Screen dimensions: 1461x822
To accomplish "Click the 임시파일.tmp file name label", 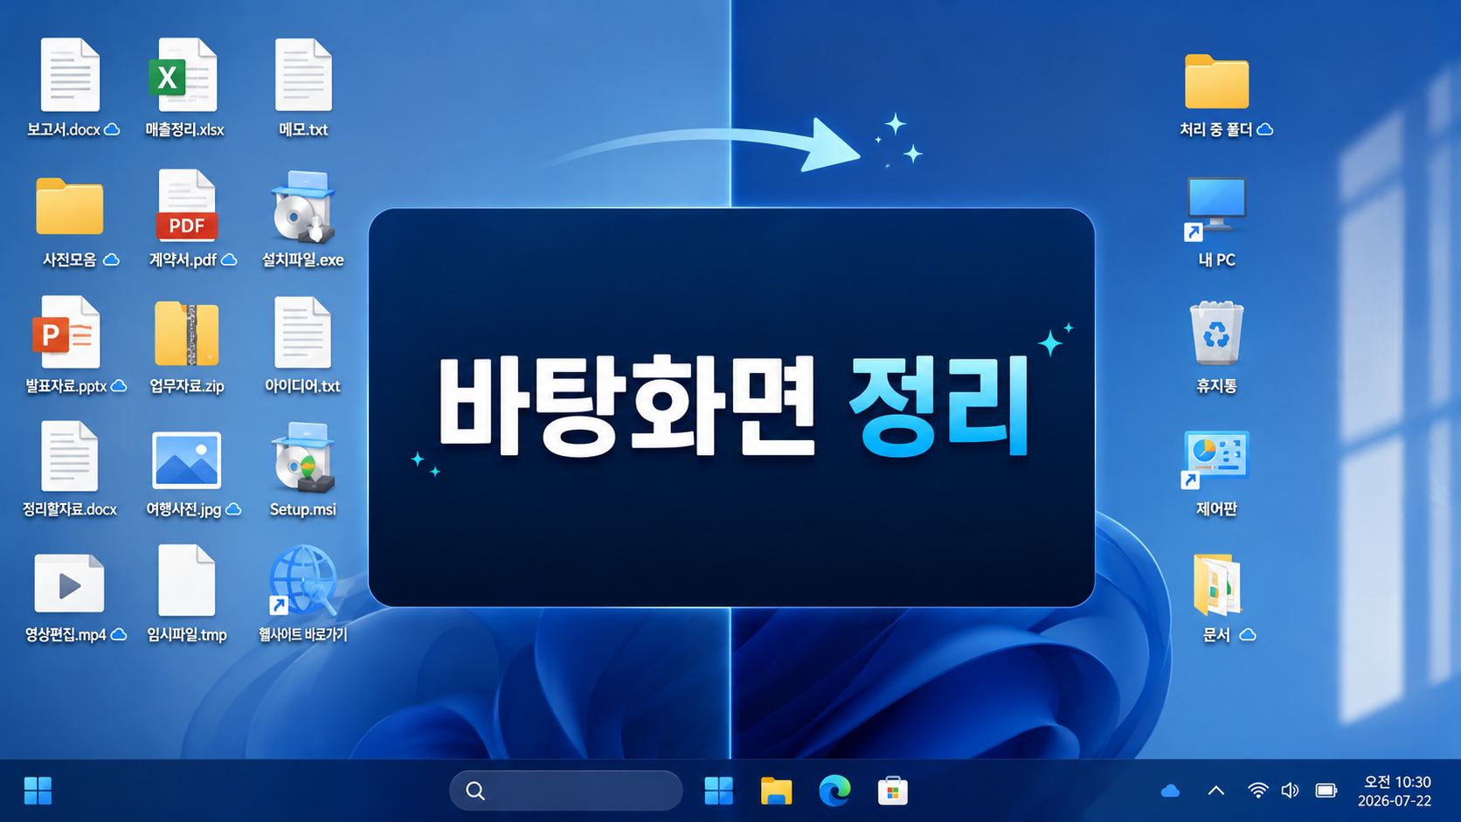I will pyautogui.click(x=187, y=635).
